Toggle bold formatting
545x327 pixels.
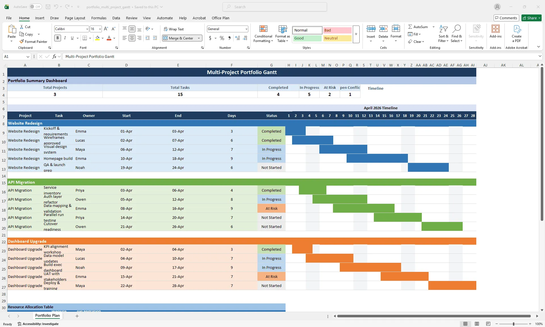pyautogui.click(x=58, y=38)
